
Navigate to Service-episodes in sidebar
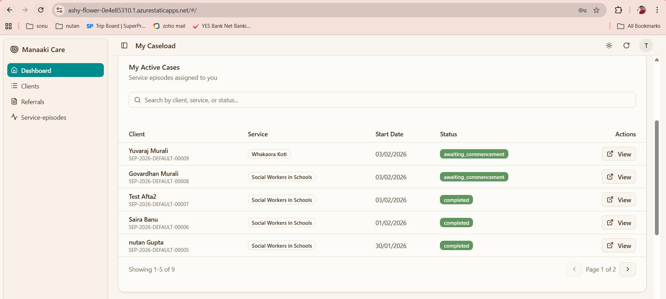pyautogui.click(x=43, y=118)
